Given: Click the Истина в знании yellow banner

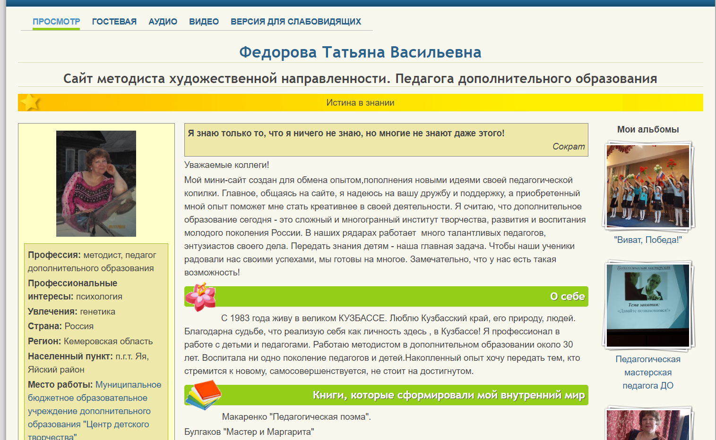Looking at the screenshot, I should point(361,102).
